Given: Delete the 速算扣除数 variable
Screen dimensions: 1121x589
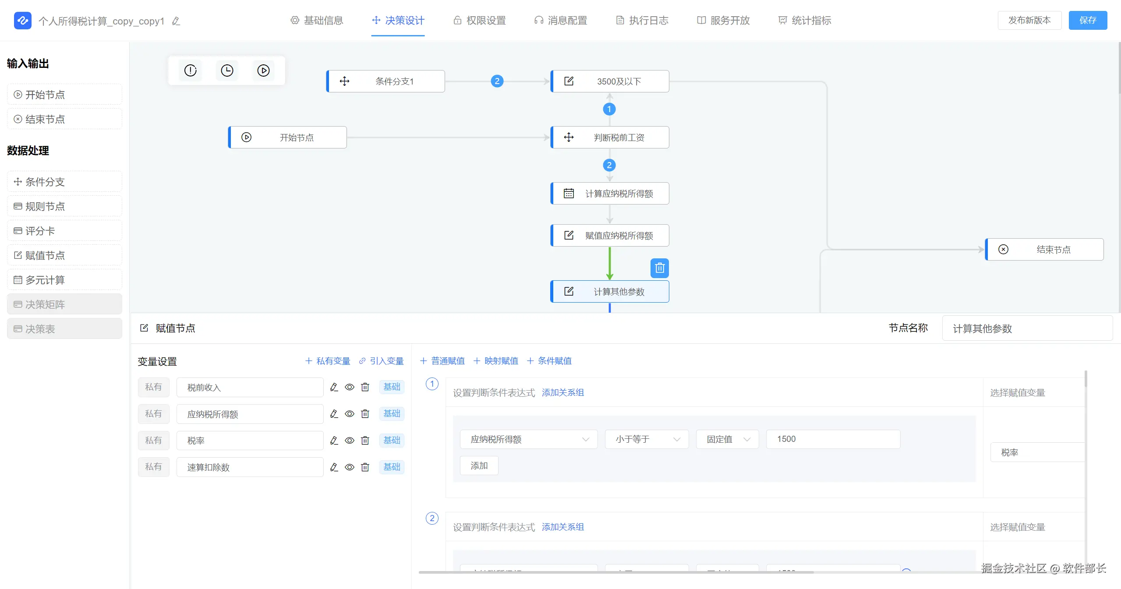Looking at the screenshot, I should pyautogui.click(x=365, y=467).
